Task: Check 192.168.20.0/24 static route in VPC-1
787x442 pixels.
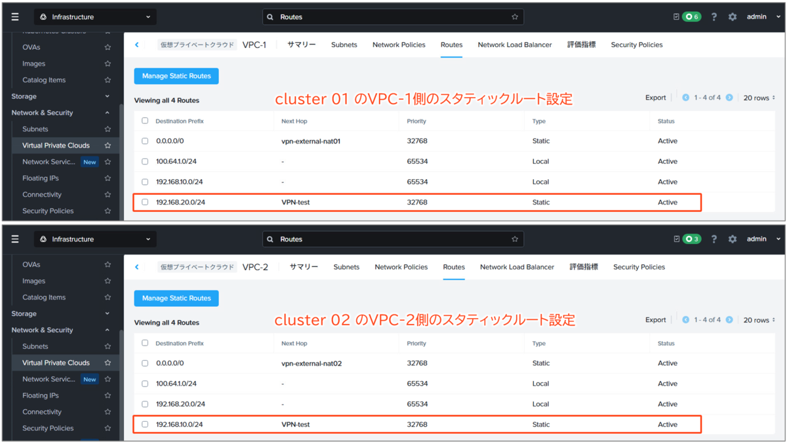Action: tap(145, 202)
